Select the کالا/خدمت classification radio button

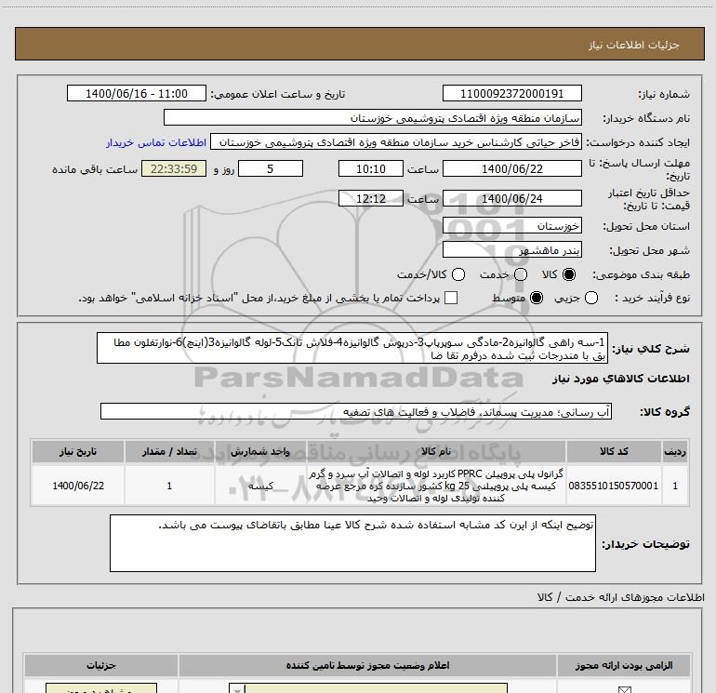pos(458,274)
